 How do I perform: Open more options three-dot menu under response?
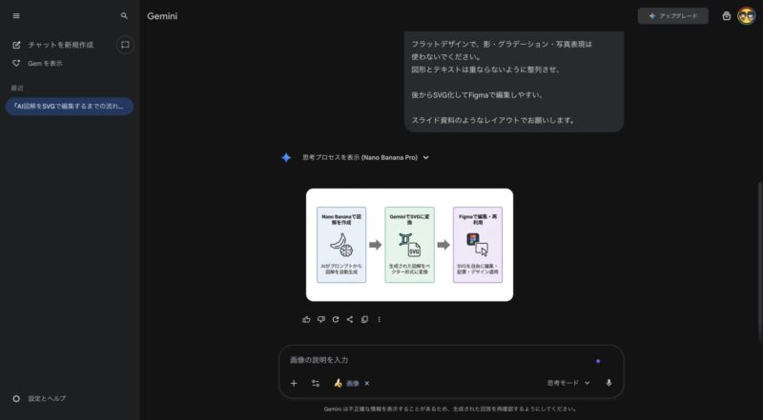(x=379, y=319)
